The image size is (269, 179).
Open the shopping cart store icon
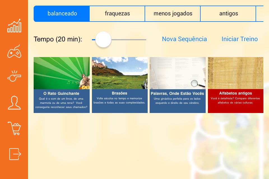[14, 128]
